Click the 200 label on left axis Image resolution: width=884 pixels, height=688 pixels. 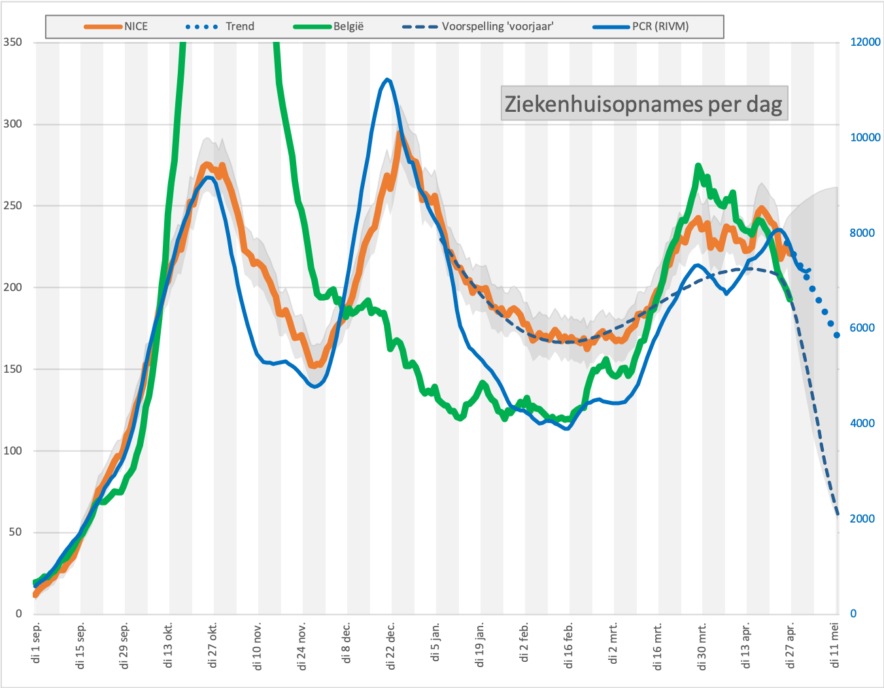click(x=12, y=287)
